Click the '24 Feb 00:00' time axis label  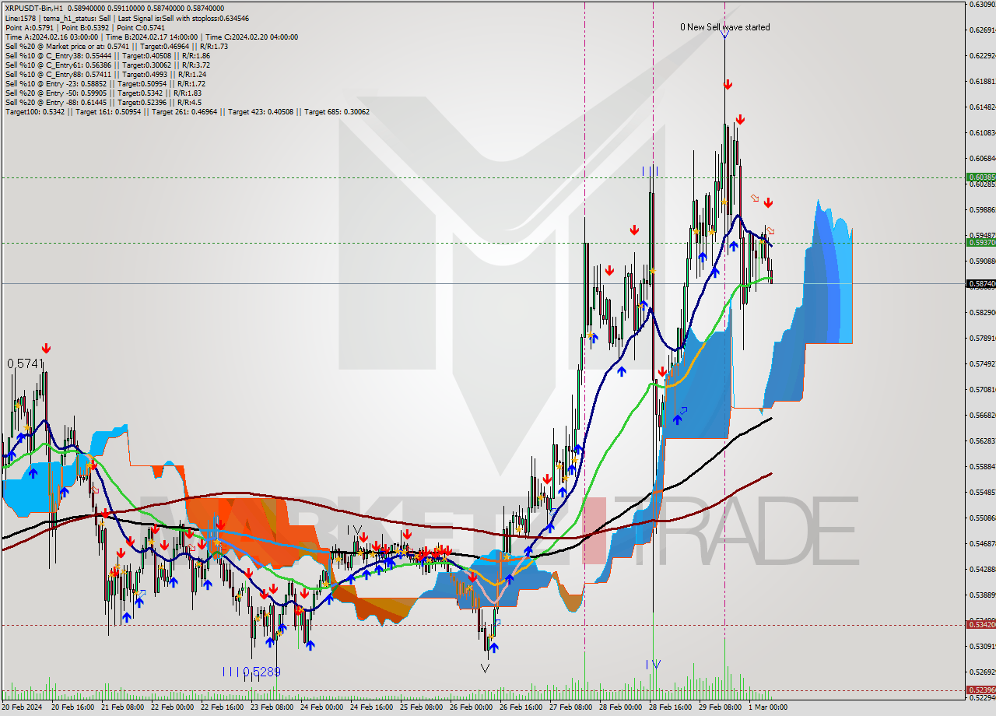322,707
